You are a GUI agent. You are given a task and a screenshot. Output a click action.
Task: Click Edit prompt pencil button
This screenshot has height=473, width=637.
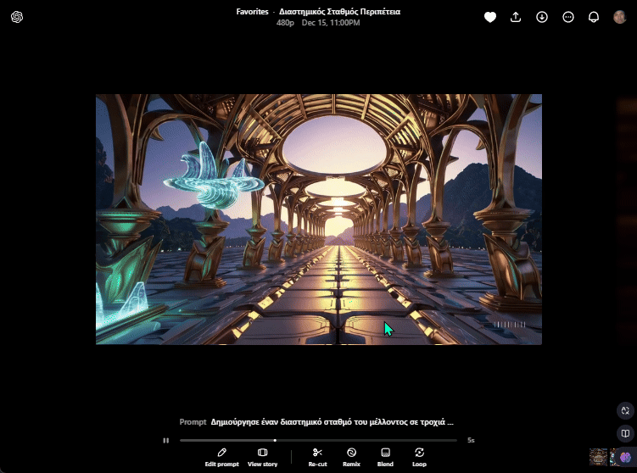[222, 457]
